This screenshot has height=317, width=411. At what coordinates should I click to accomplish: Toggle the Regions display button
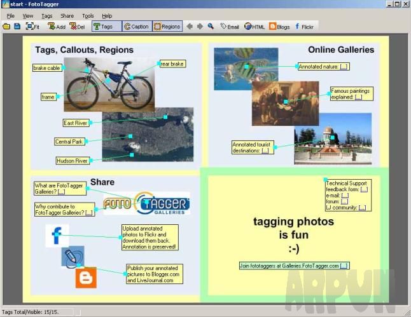(167, 27)
